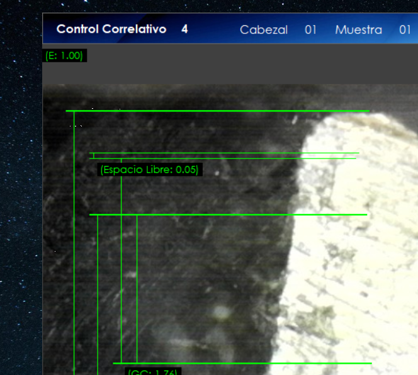Viewport: 418px width, 375px height.
Task: Click the blurry bright spot in dark area
Action: pyautogui.click(x=220, y=313)
